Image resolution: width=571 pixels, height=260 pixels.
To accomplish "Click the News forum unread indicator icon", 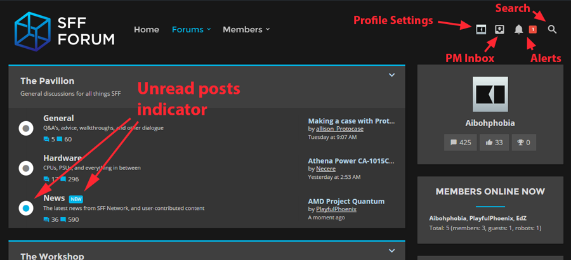I will pyautogui.click(x=26, y=208).
